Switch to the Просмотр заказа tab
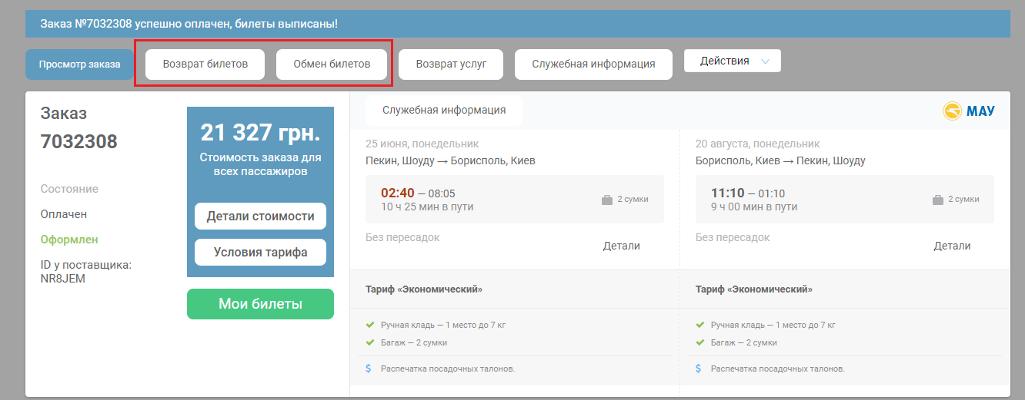1025x400 pixels. (x=79, y=64)
